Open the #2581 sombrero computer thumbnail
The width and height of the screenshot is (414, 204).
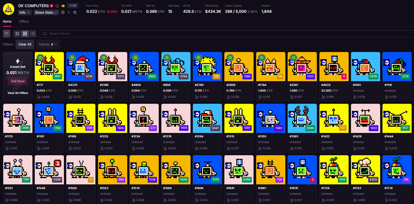[x=302, y=67]
